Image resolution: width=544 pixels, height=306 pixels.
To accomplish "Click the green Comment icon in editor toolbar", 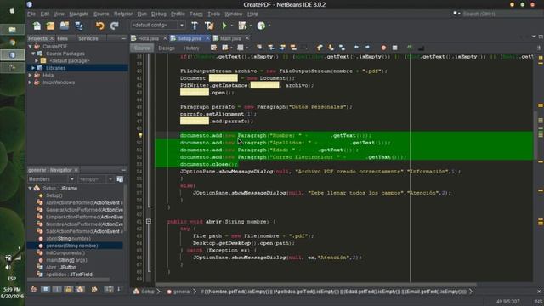I will (410, 48).
